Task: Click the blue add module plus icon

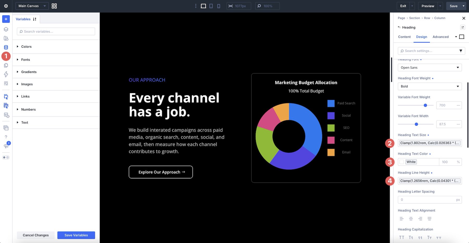Action: [x=6, y=19]
